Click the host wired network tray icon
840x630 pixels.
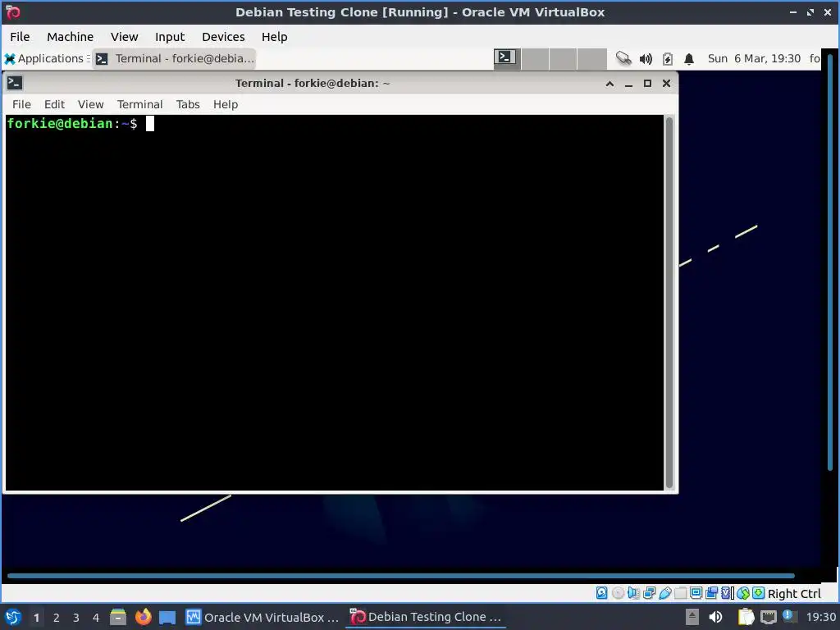click(x=768, y=618)
